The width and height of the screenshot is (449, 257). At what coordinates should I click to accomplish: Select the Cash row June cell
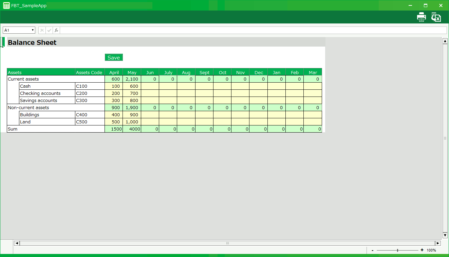(x=150, y=86)
